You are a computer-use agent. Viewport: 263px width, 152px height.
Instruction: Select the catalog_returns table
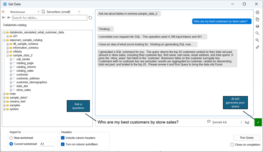click(26, 67)
